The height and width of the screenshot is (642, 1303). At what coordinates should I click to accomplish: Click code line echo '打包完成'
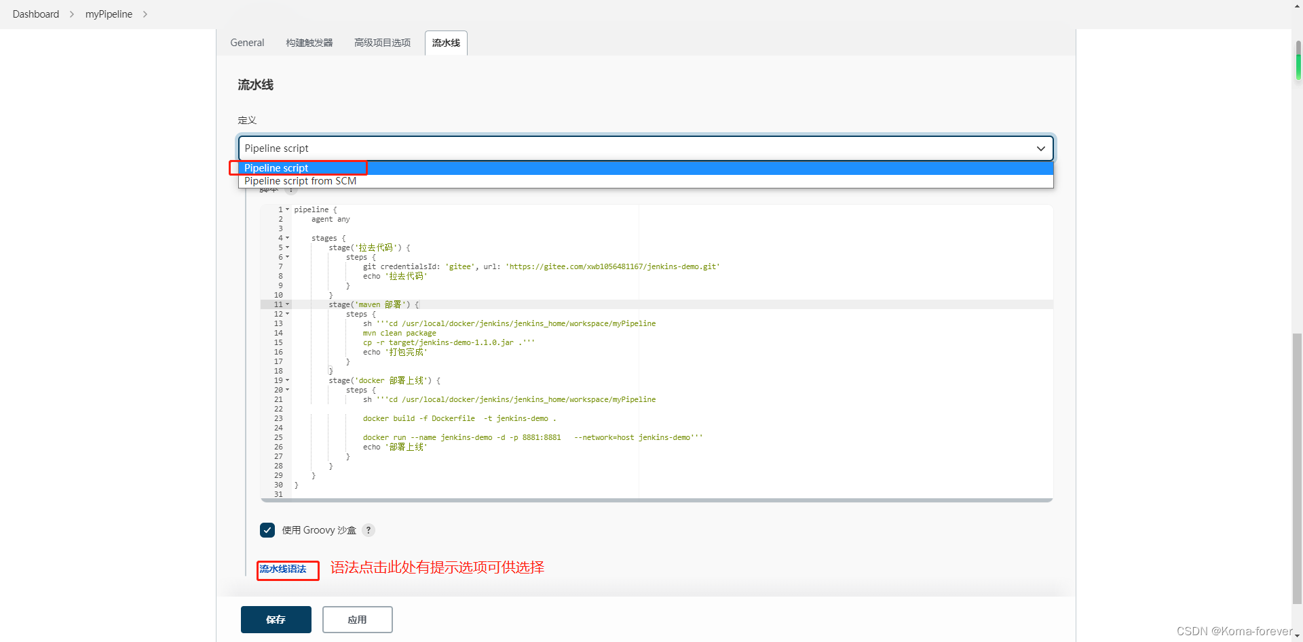pos(395,352)
